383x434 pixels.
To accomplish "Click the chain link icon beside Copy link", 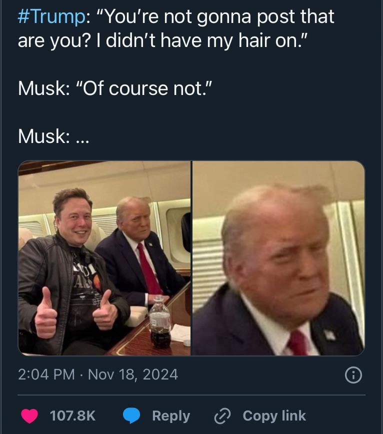I will 222,415.
